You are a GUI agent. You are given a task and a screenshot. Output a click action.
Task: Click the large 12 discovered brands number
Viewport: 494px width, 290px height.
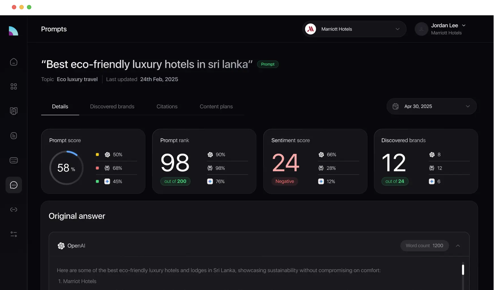[394, 163]
